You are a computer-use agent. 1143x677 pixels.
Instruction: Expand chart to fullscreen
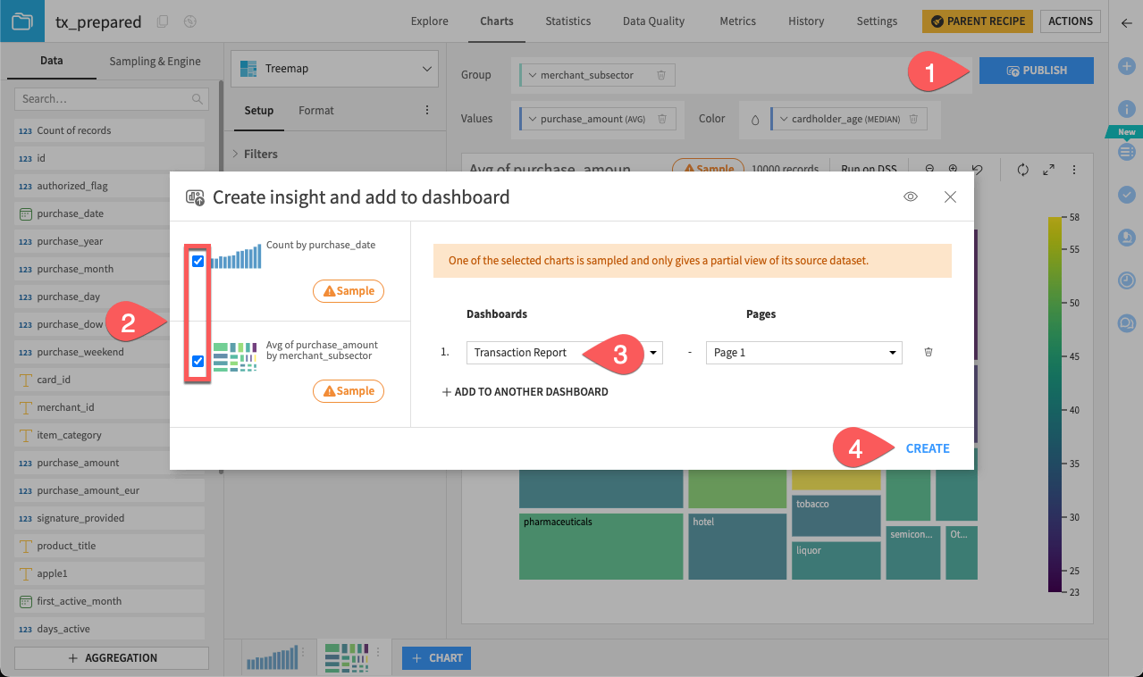point(1049,169)
